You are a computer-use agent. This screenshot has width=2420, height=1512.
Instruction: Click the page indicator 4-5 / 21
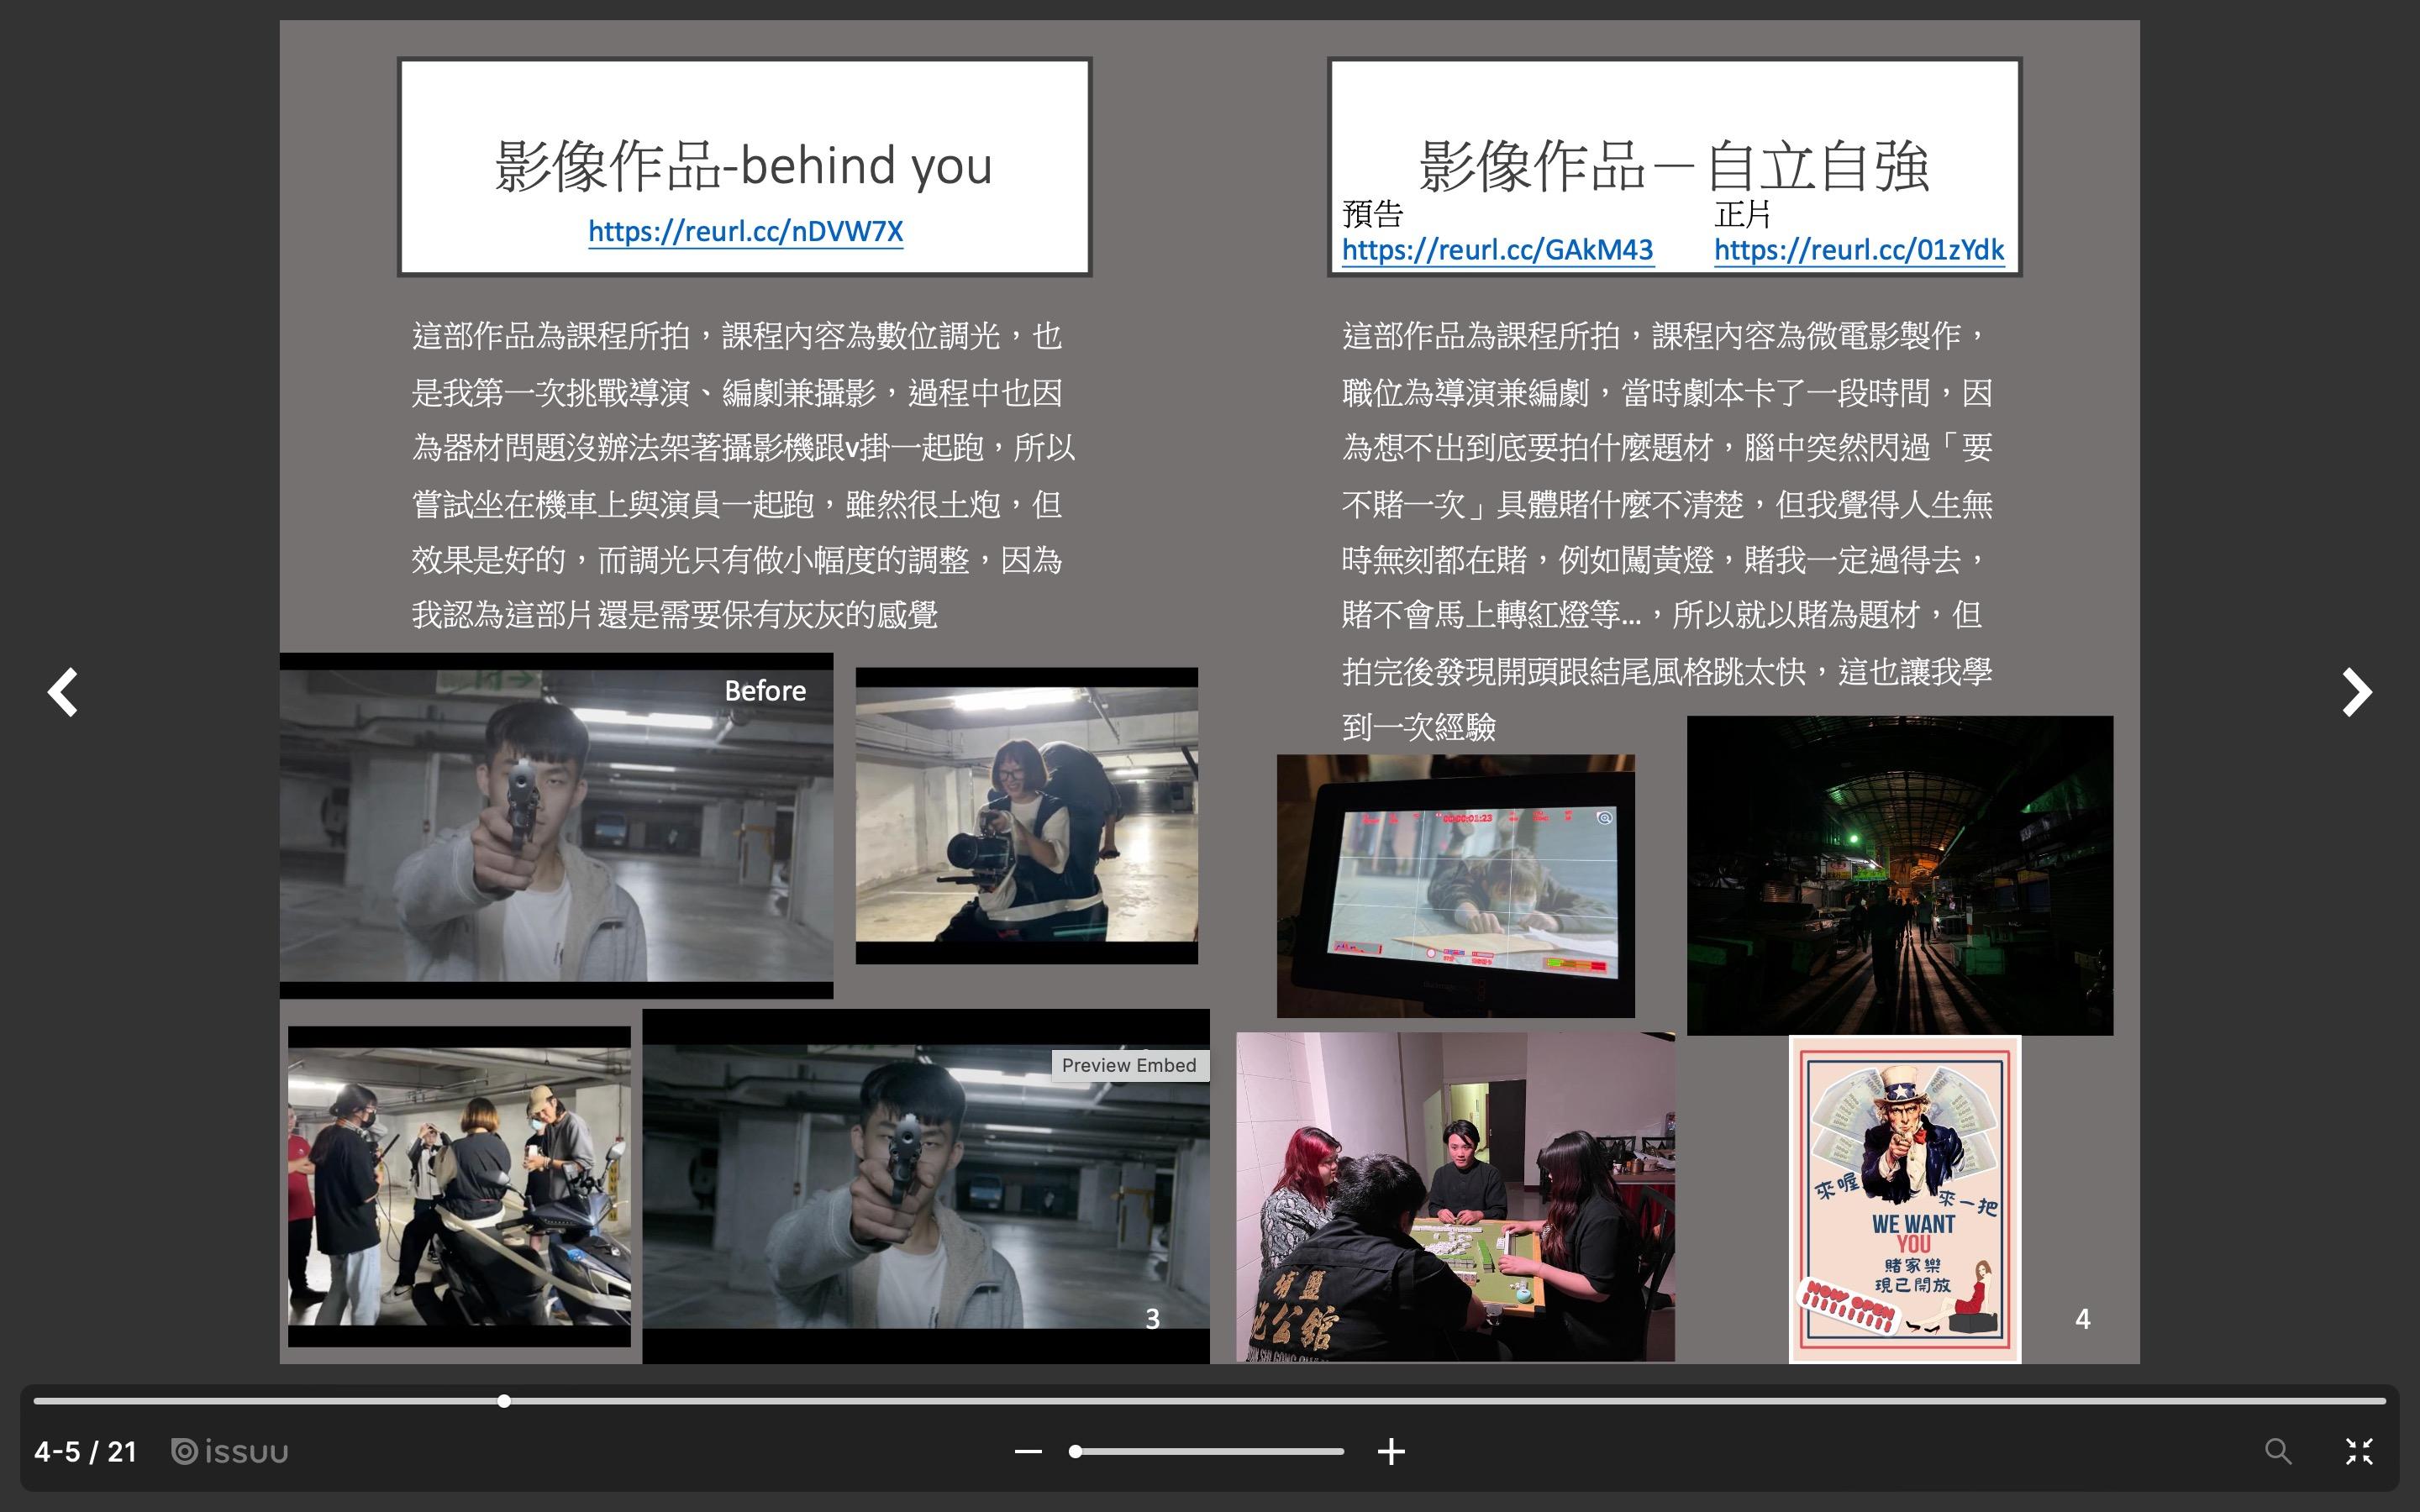point(85,1451)
